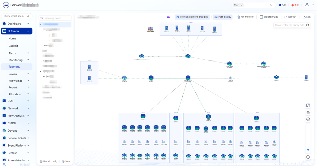This screenshot has height=166, width=317.
Task: Click the Refresh button
Action: pyautogui.click(x=290, y=17)
